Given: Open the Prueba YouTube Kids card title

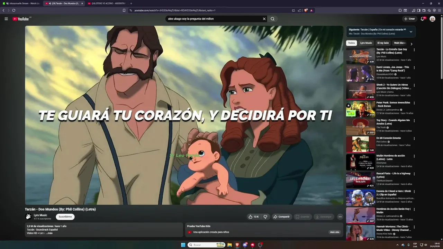Looking at the screenshot, I should tap(199, 226).
